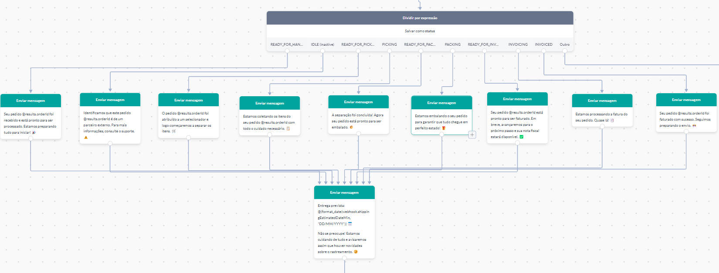Select the READY_FOR_INV... category label
Viewport: 719px width, 273px height.
[484, 44]
